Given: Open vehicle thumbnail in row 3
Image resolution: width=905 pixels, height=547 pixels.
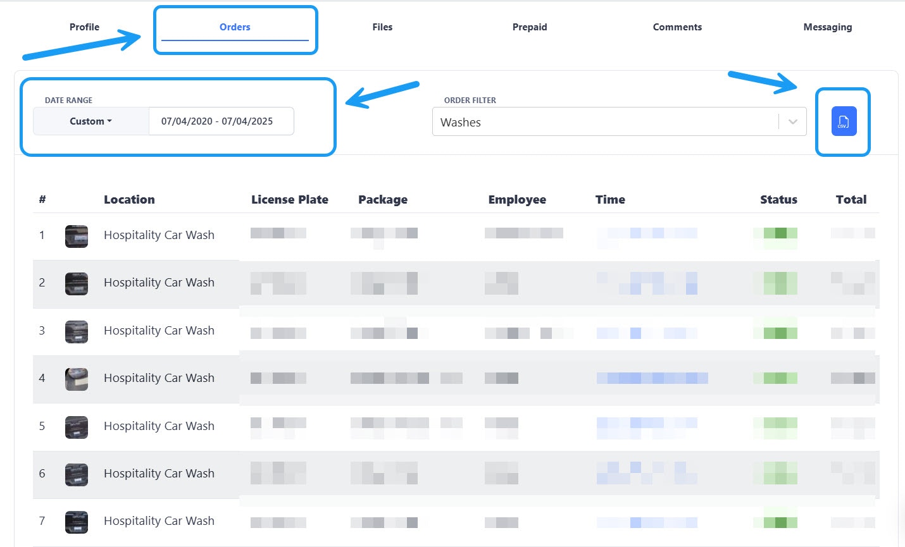Looking at the screenshot, I should point(77,331).
